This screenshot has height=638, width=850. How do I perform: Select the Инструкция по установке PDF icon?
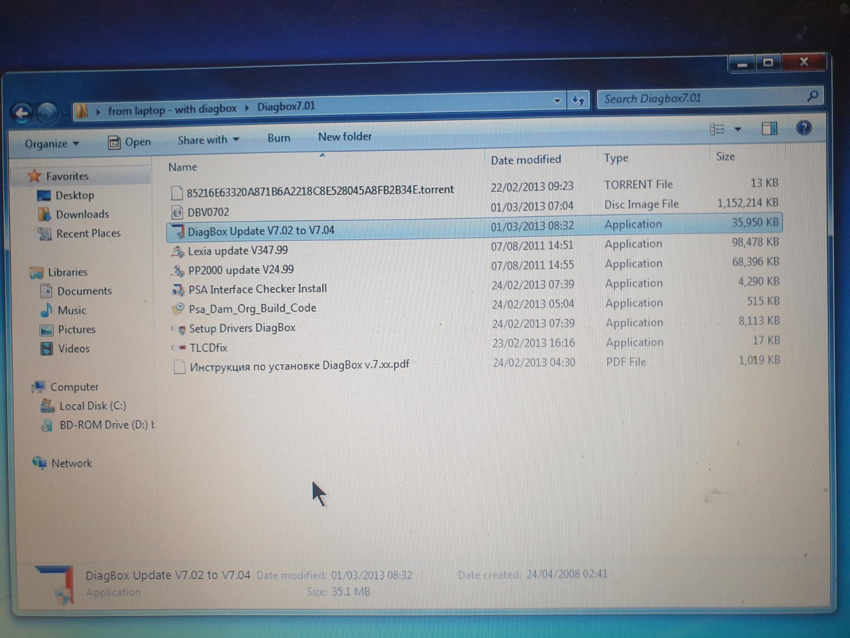180,367
